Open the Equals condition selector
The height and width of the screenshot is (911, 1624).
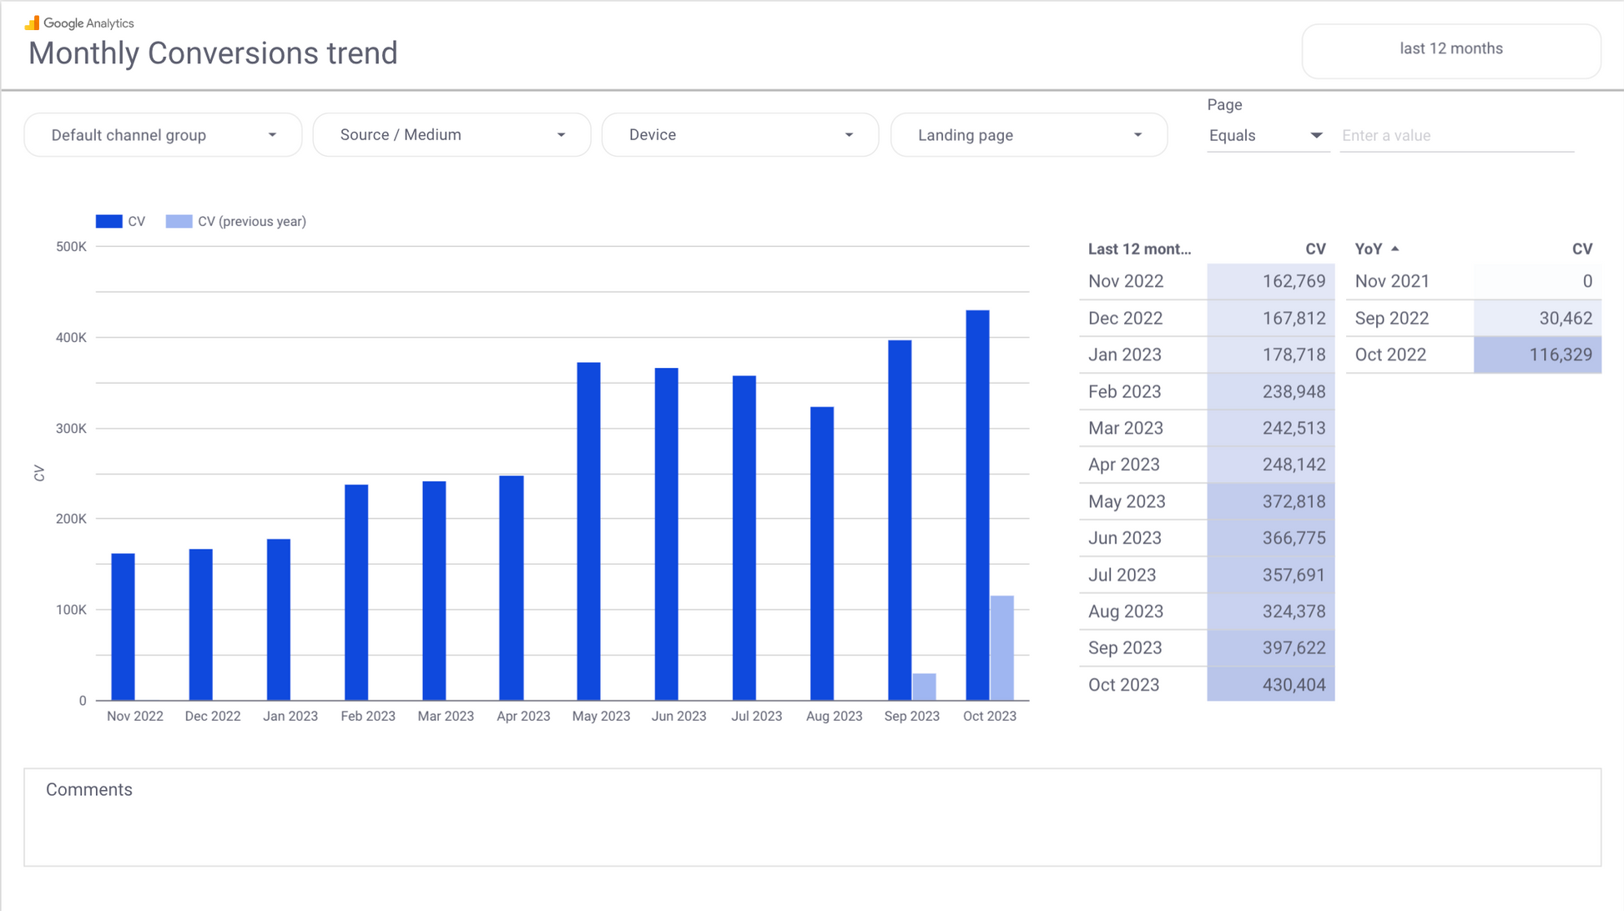pyautogui.click(x=1266, y=135)
